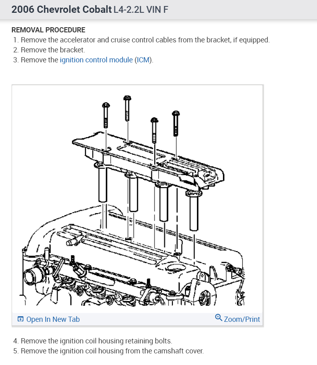Click the Open In New Tab icon

(x=20, y=319)
